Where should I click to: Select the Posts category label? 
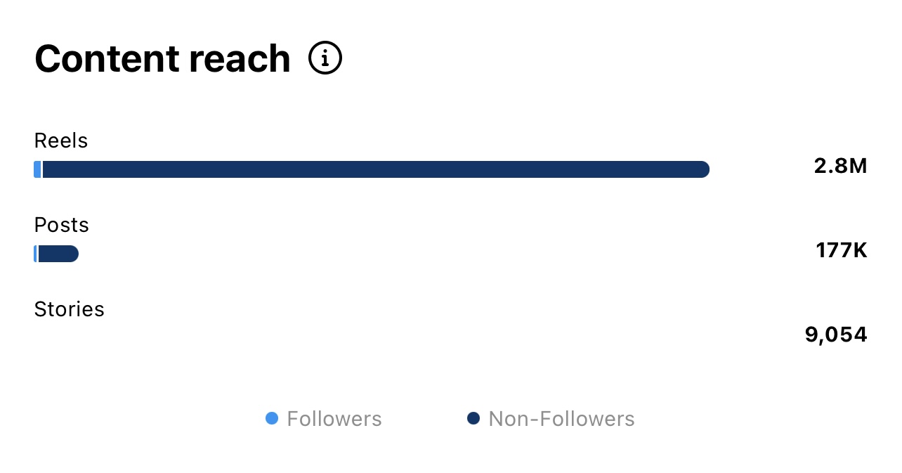coord(62,225)
